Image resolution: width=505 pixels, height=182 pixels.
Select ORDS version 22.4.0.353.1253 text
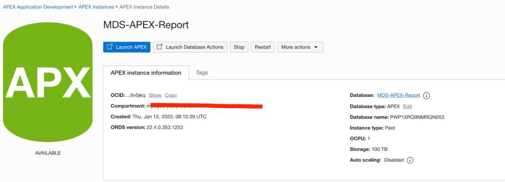165,127
